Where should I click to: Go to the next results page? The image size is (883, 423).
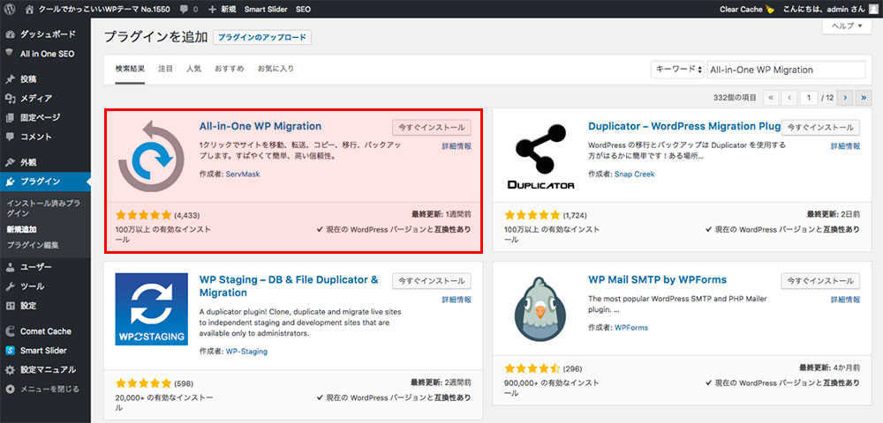[845, 98]
